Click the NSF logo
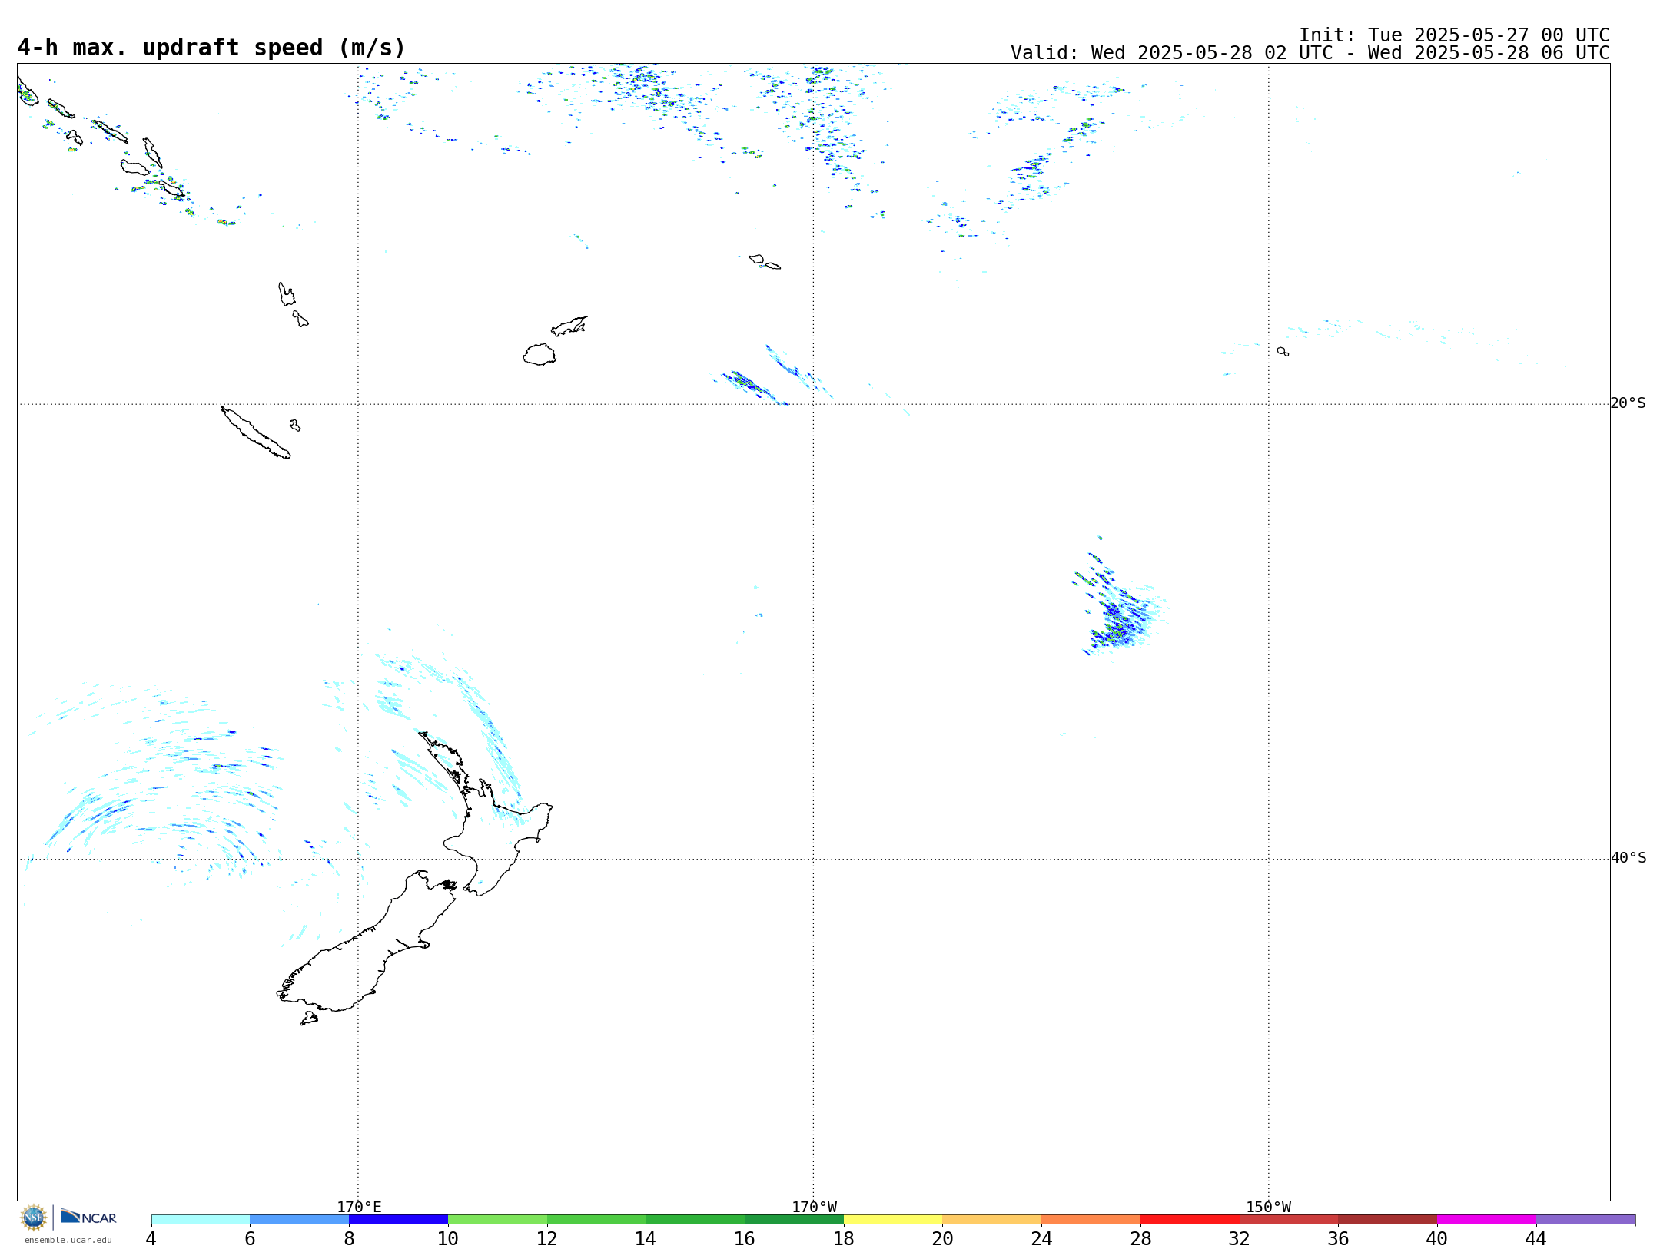This screenshot has height=1249, width=1660. click(x=34, y=1218)
